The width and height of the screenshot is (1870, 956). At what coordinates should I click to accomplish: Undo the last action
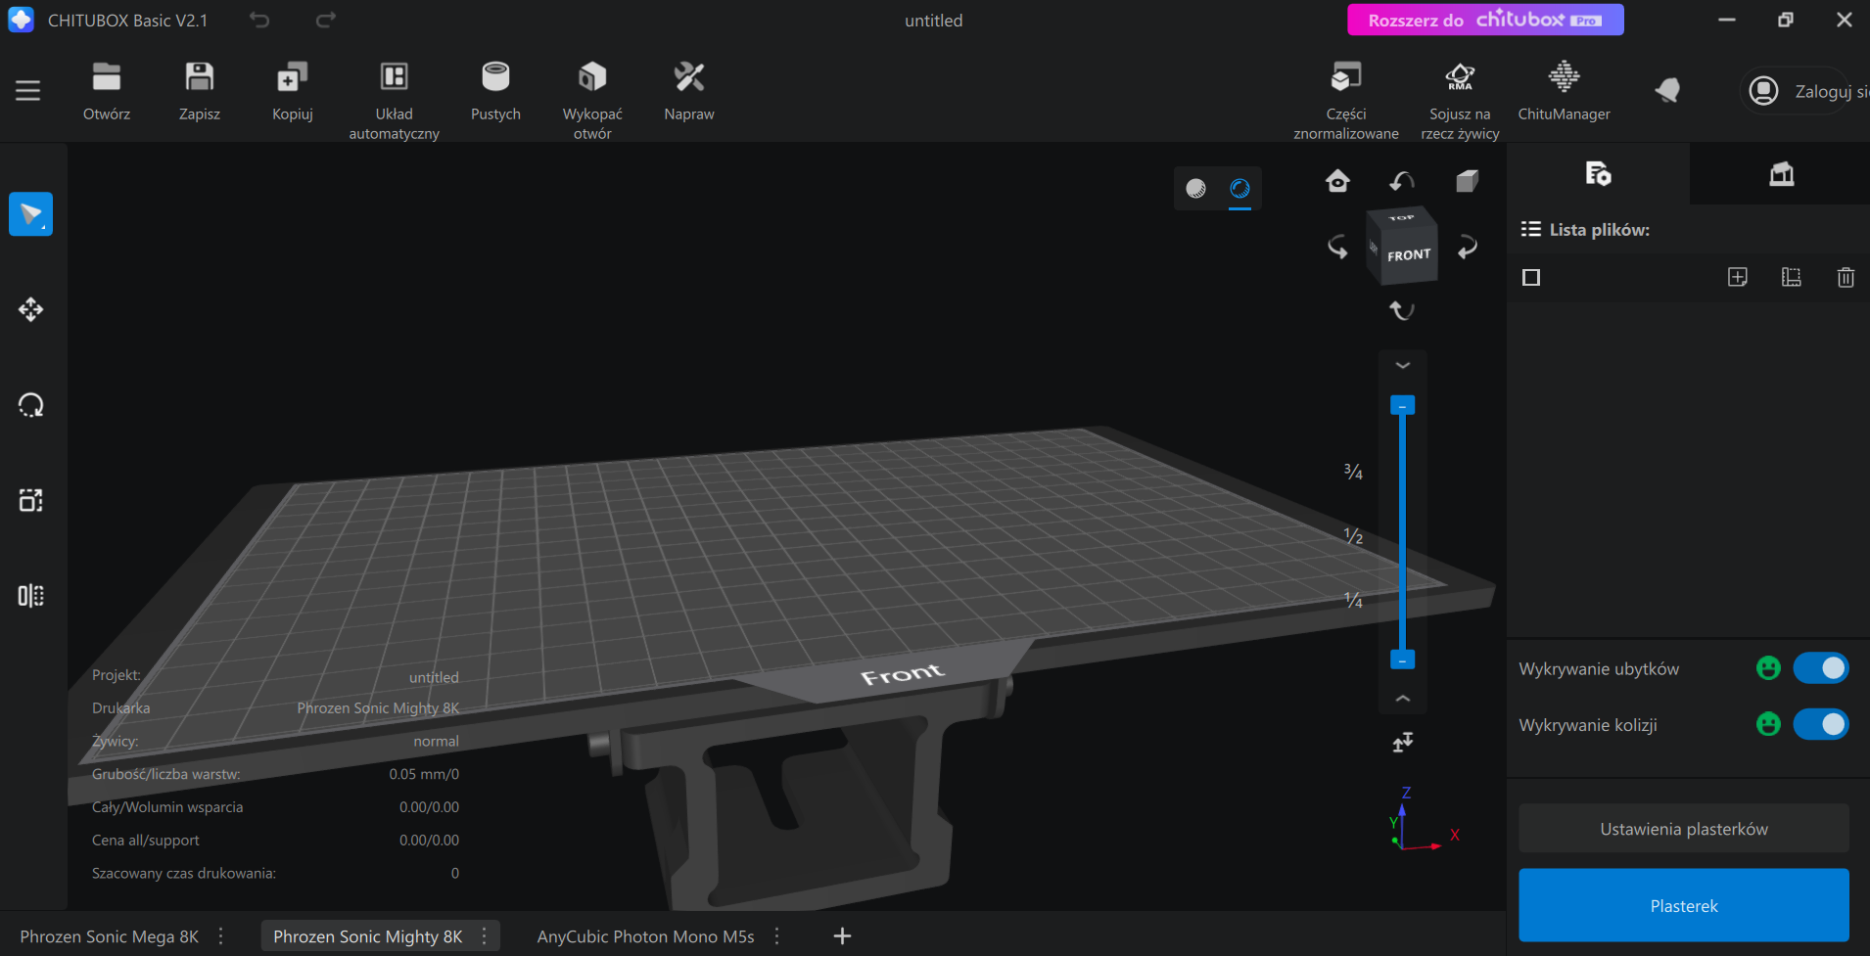coord(259,20)
